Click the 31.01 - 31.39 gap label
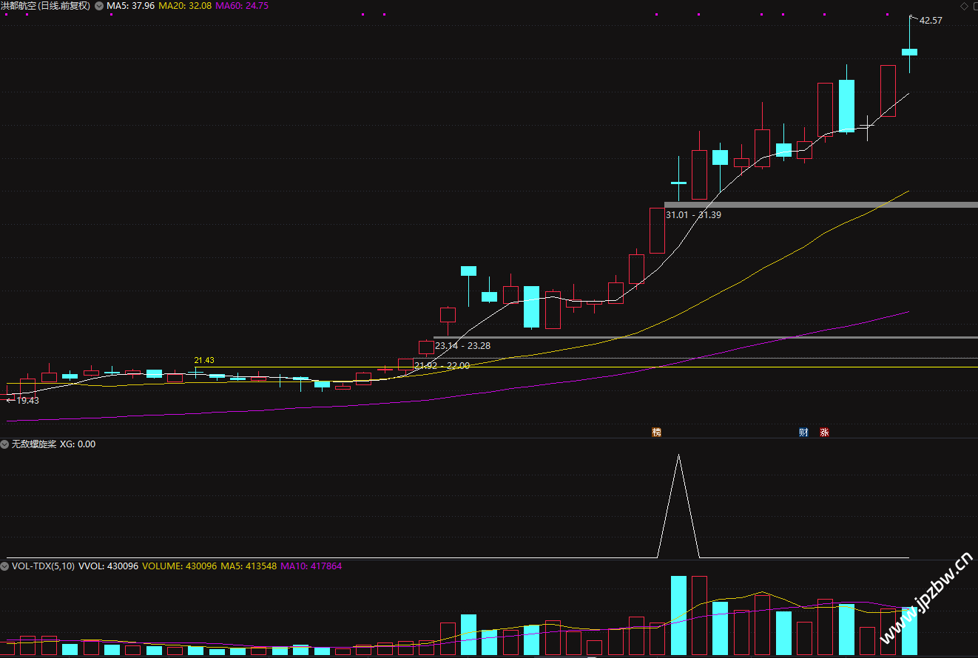978x658 pixels. [693, 215]
